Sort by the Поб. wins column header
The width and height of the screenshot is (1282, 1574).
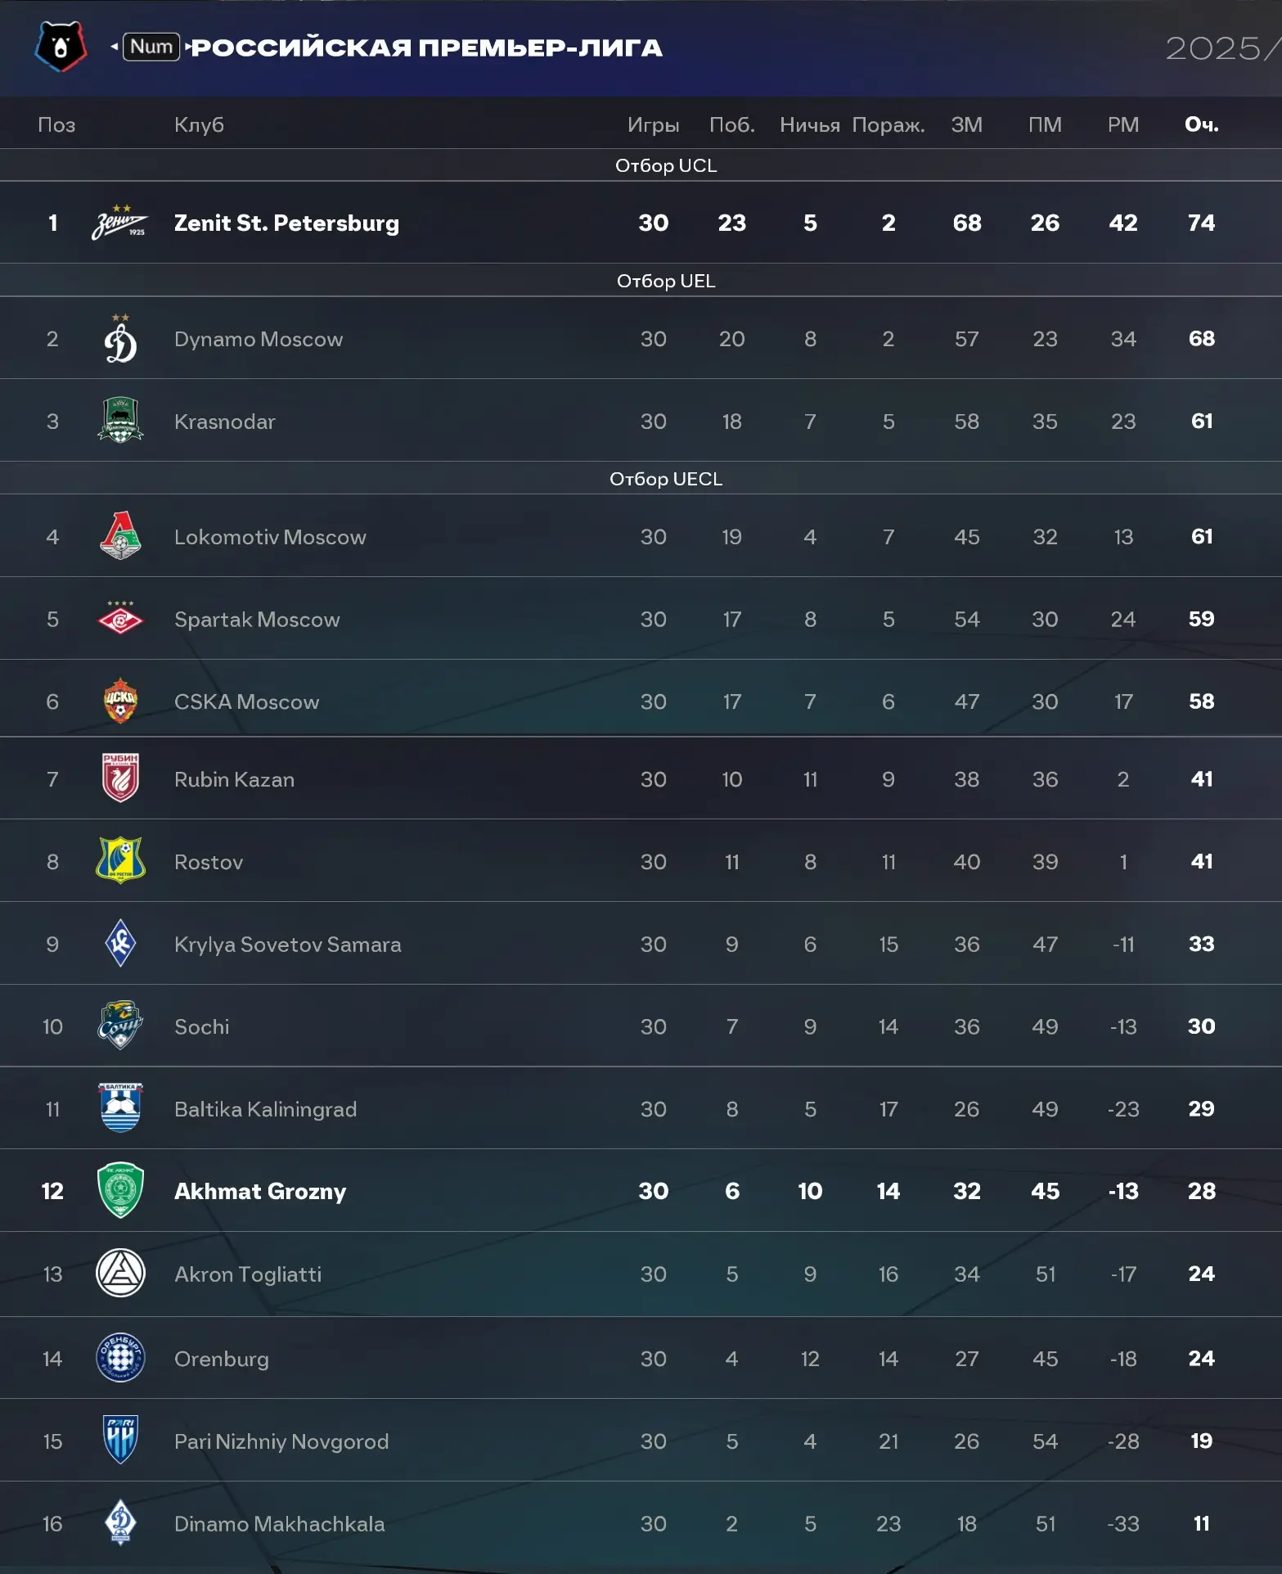[x=731, y=124]
